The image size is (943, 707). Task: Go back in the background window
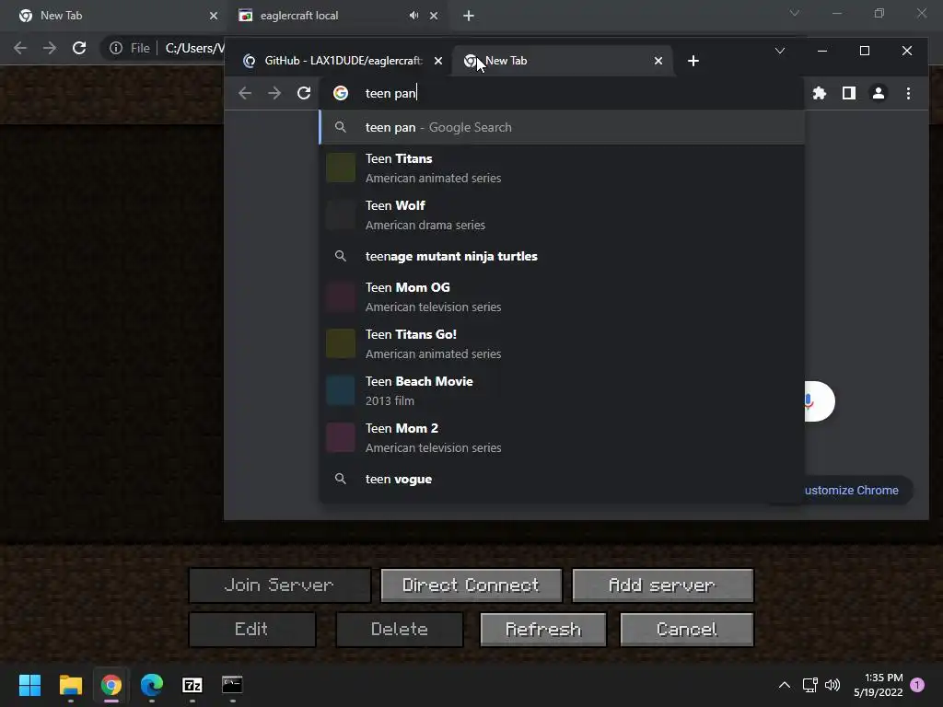[20, 48]
